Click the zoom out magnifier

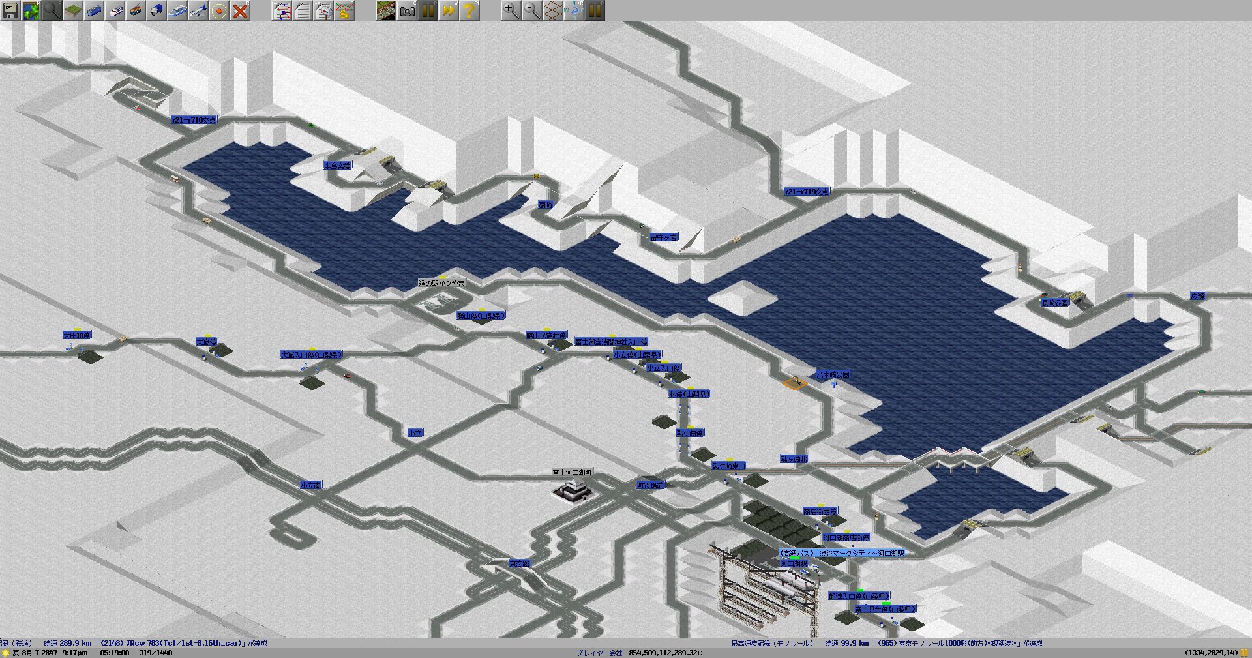click(x=532, y=10)
